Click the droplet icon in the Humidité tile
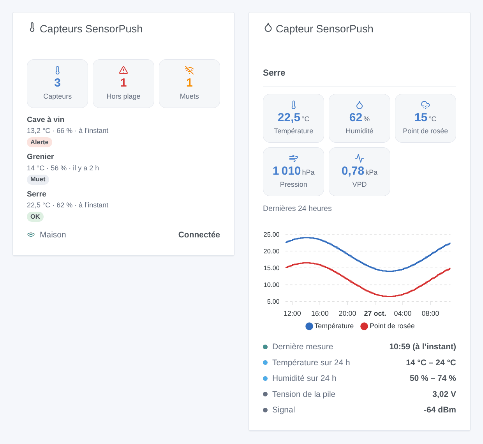 tap(360, 105)
